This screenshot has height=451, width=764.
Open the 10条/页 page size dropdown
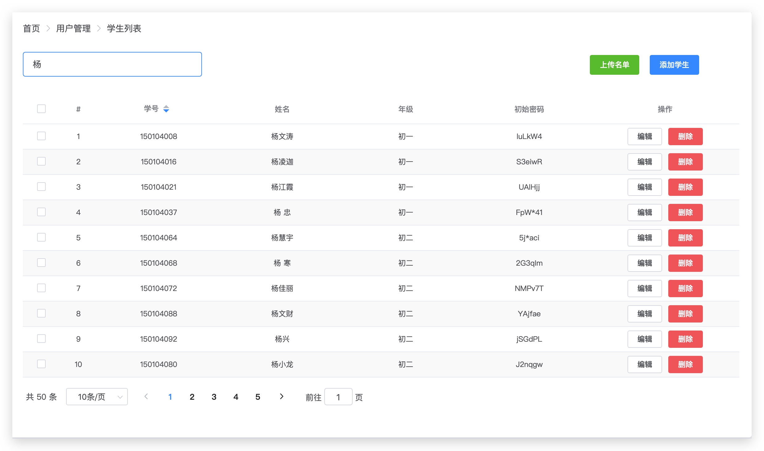tap(97, 397)
